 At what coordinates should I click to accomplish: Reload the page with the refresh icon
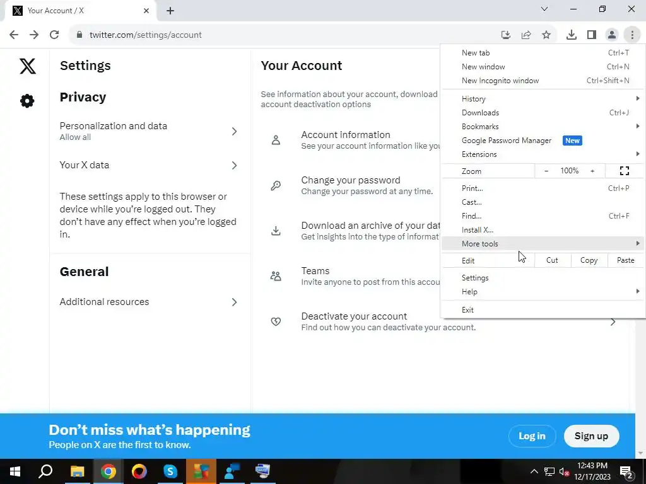tap(54, 35)
